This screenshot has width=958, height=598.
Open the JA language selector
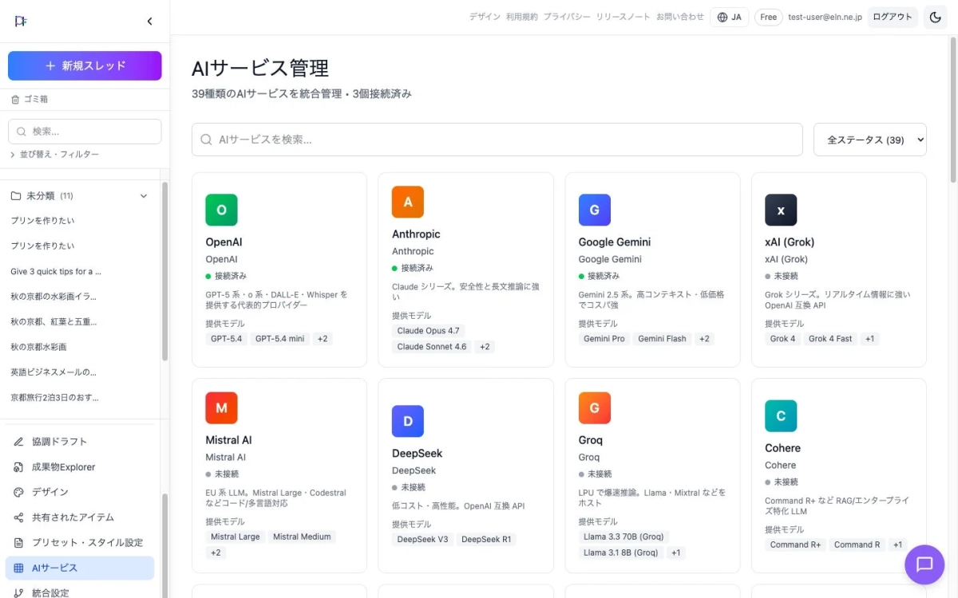tap(730, 17)
